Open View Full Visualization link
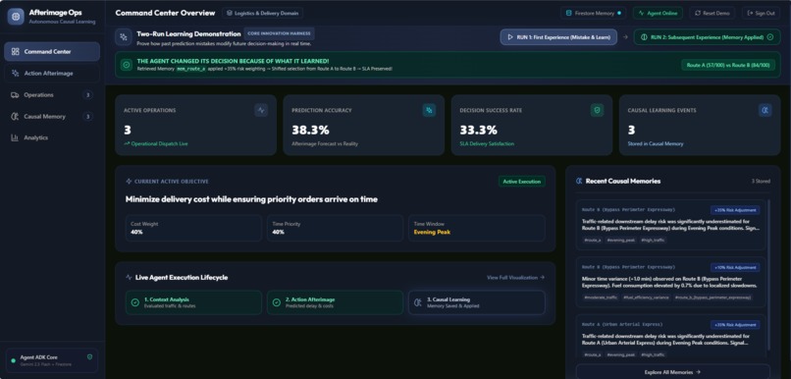The height and width of the screenshot is (379, 791). coord(515,278)
